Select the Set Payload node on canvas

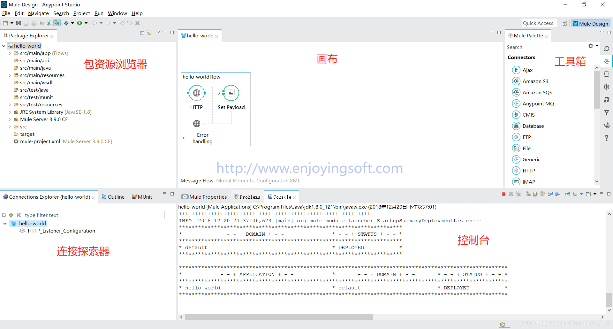[x=231, y=93]
